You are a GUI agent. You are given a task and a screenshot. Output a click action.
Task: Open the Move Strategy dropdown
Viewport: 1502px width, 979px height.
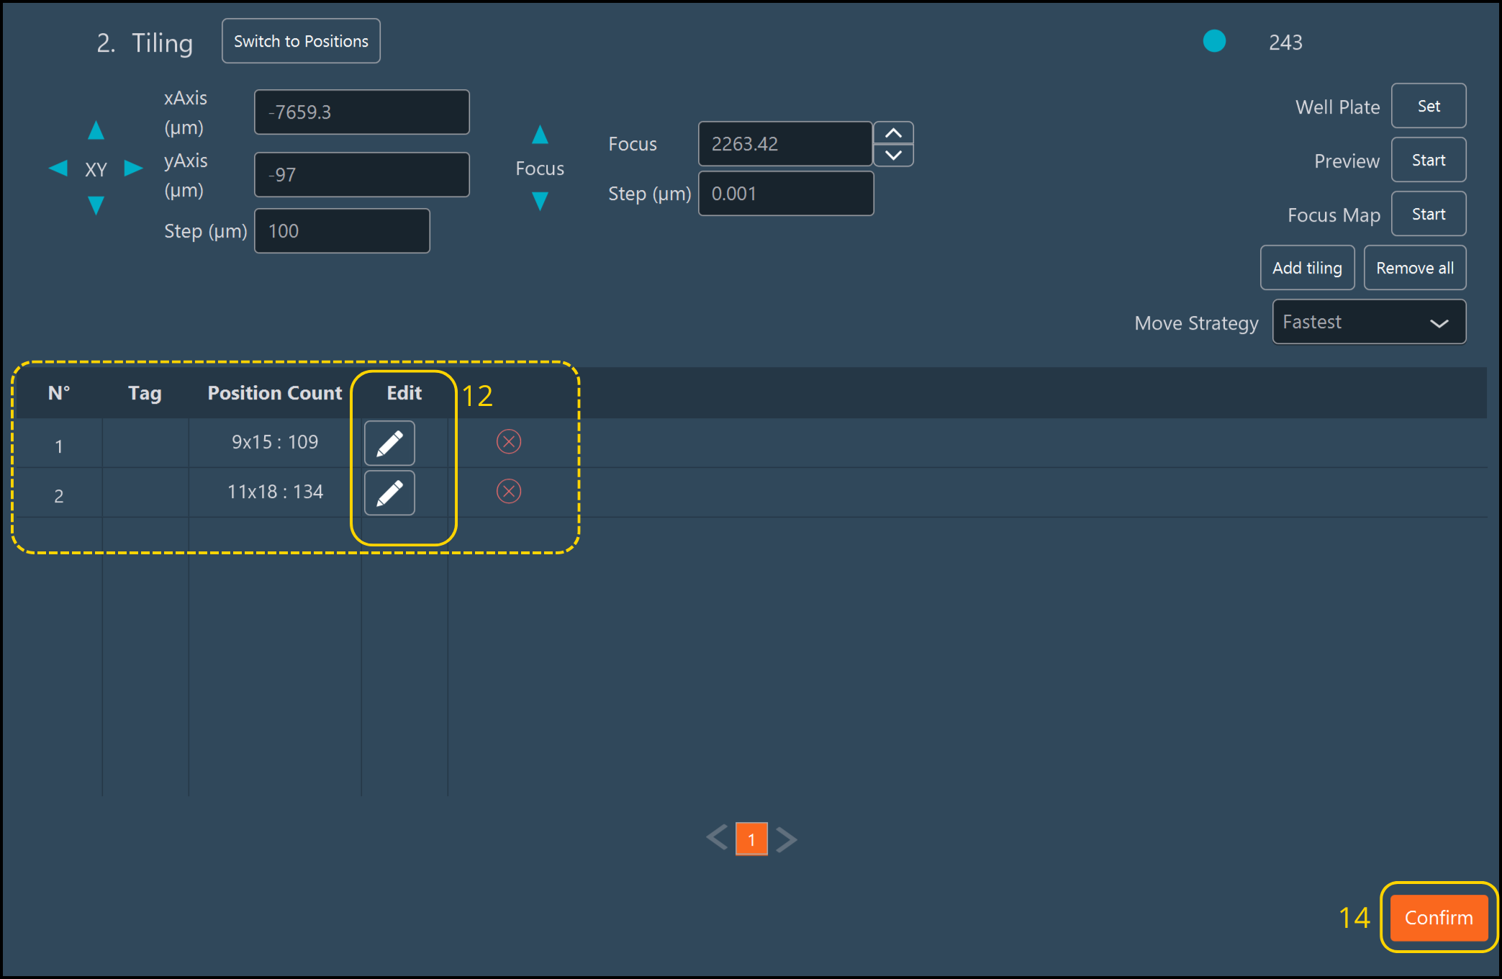[x=1368, y=322]
